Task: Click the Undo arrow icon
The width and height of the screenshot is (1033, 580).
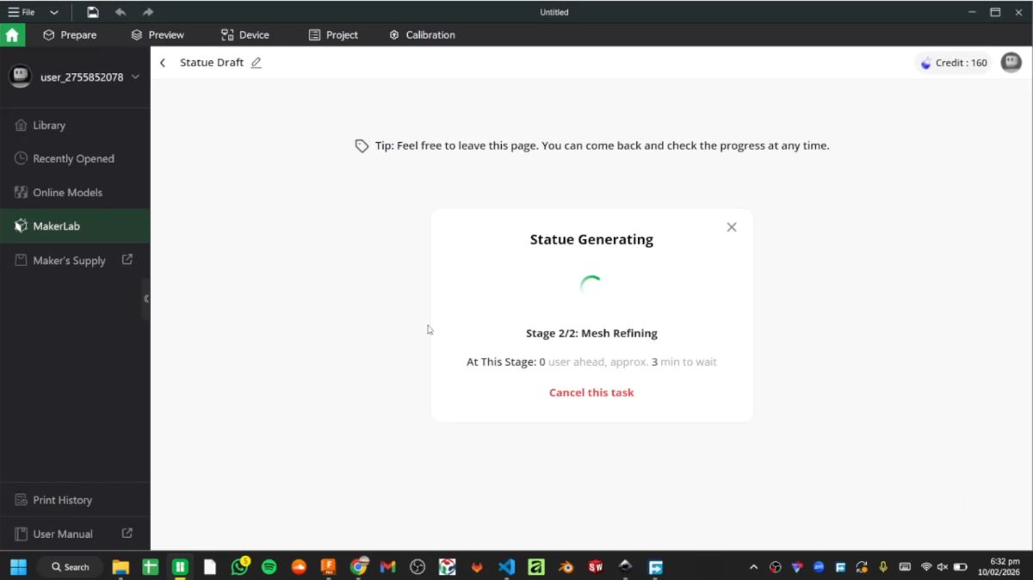Action: pos(121,11)
